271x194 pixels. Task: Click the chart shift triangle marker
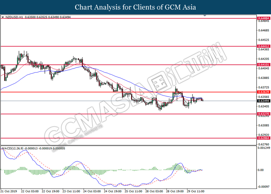tap(205, 16)
